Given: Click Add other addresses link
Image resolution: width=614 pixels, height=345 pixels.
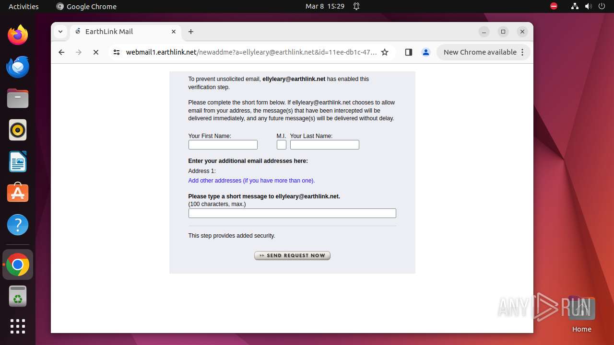Looking at the screenshot, I should [x=251, y=181].
